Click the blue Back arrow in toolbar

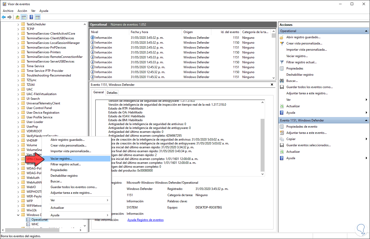pos(4,17)
